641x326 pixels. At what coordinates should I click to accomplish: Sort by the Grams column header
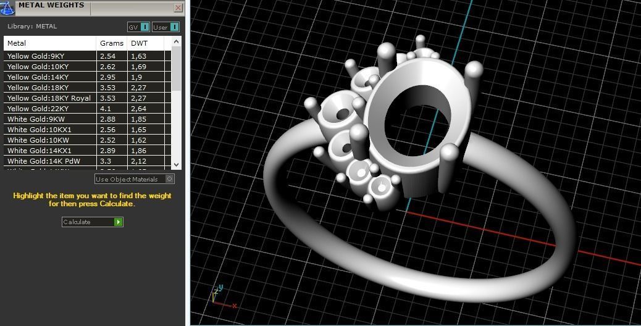(x=112, y=43)
